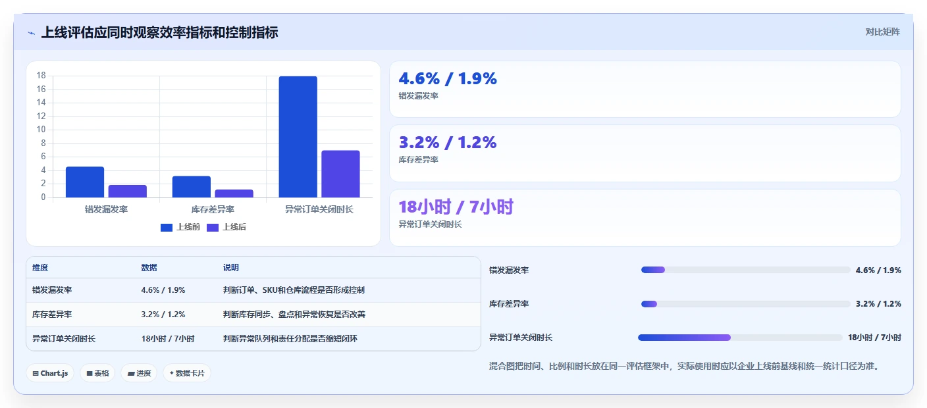This screenshot has width=927, height=408.
Task: Click the 上线前 bar for 库存差异率
Action: (x=192, y=187)
